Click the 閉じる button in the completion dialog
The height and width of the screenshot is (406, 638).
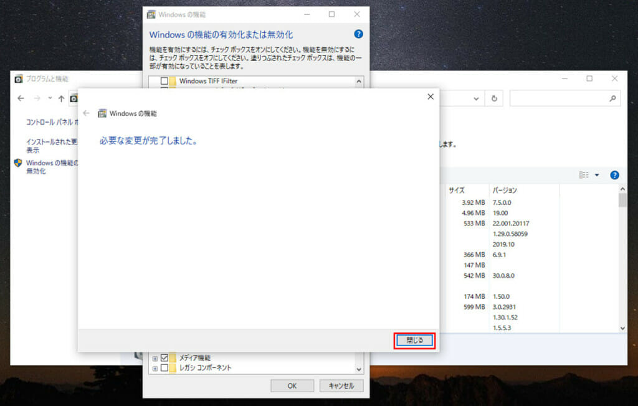[414, 341]
